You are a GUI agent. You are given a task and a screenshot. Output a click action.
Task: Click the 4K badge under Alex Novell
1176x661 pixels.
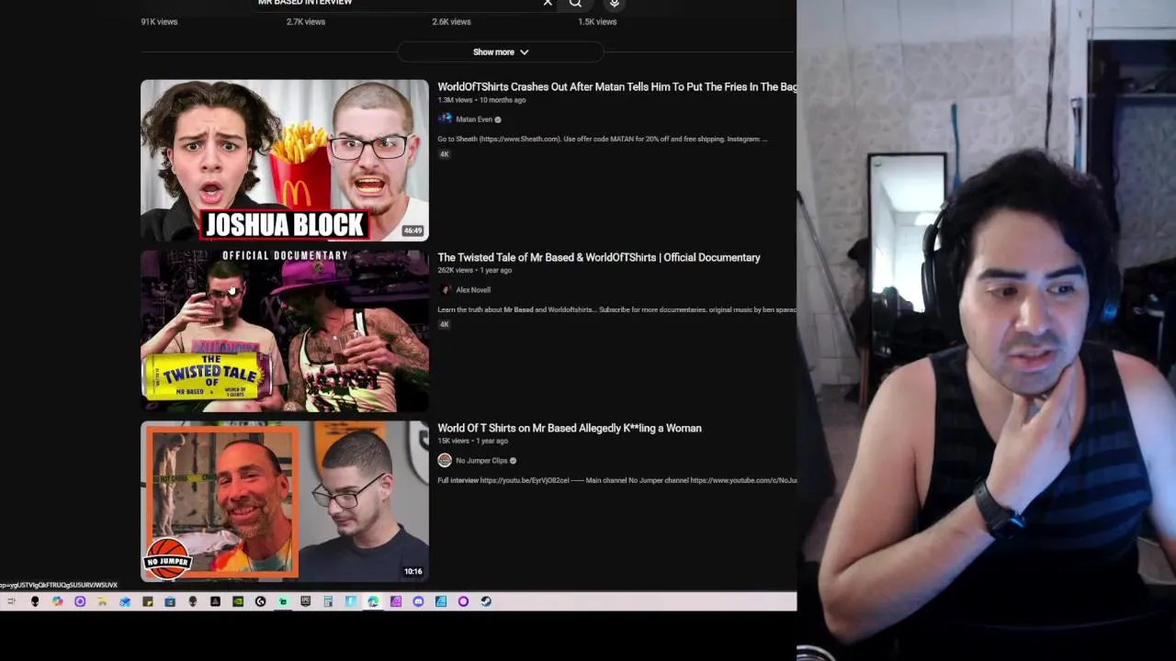(x=445, y=324)
